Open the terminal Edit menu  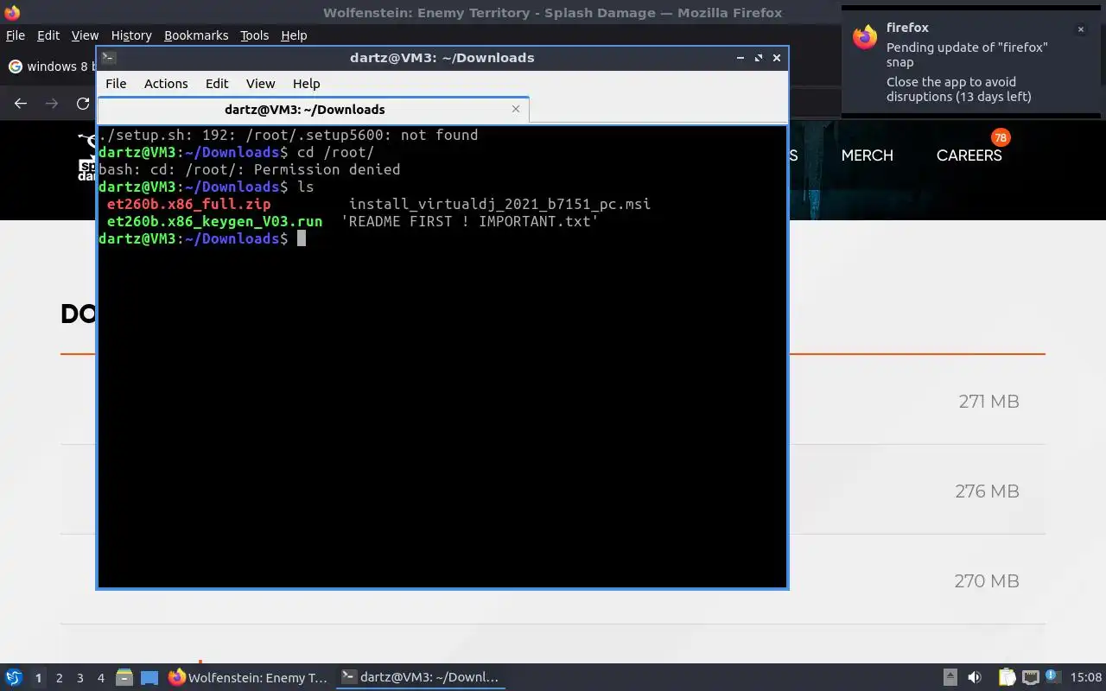[x=217, y=84]
